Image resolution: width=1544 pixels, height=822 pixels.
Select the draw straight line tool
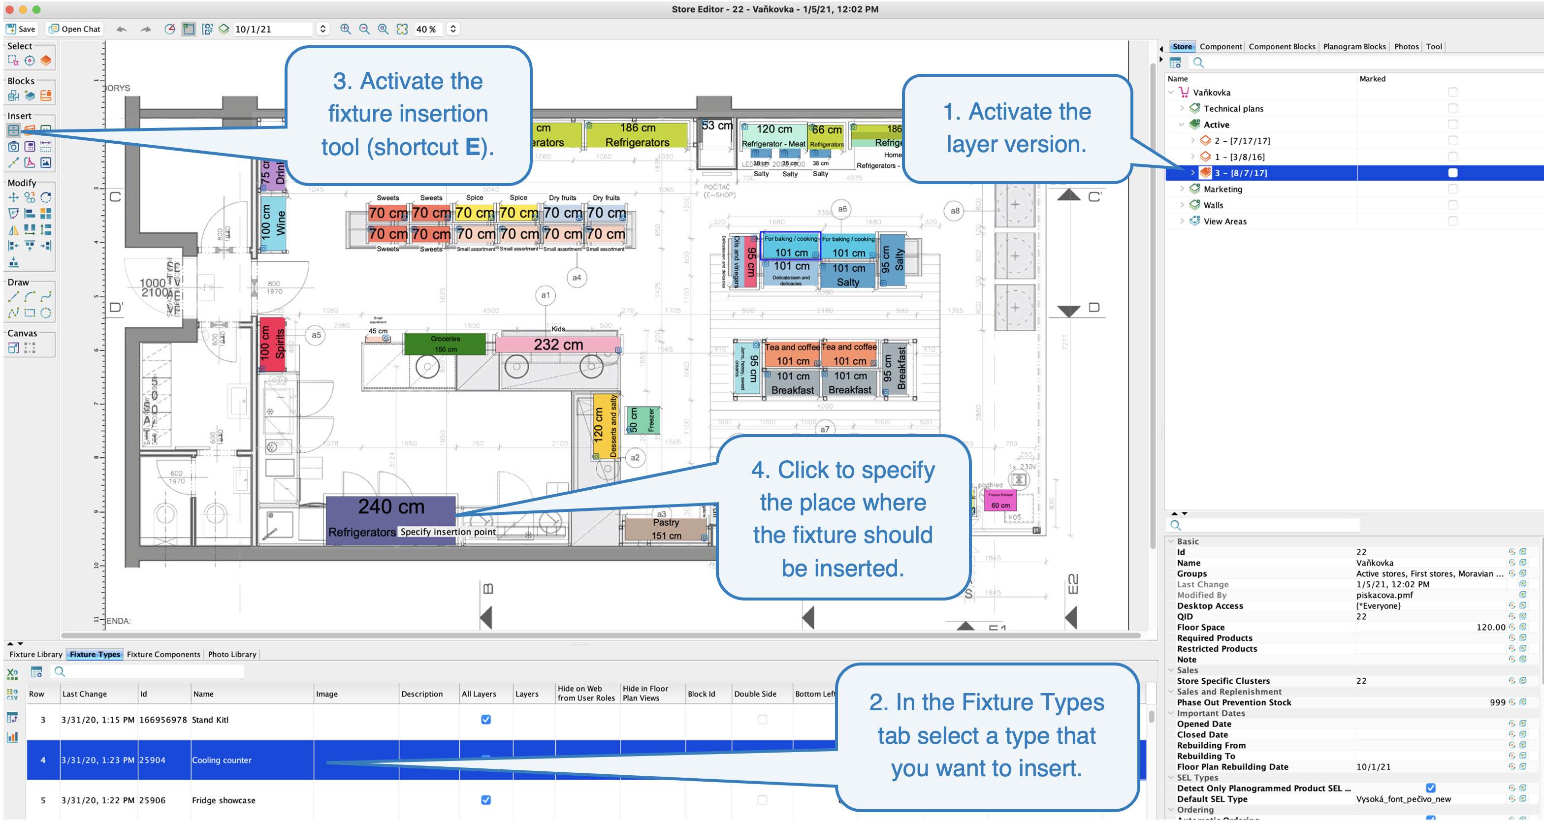(x=13, y=297)
